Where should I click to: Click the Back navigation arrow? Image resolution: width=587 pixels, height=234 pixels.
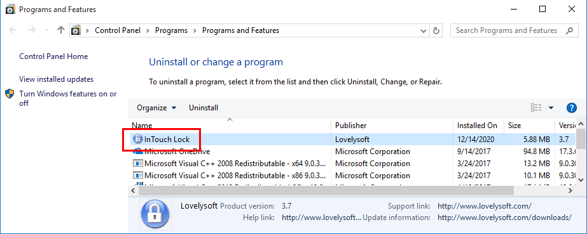pyautogui.click(x=13, y=30)
